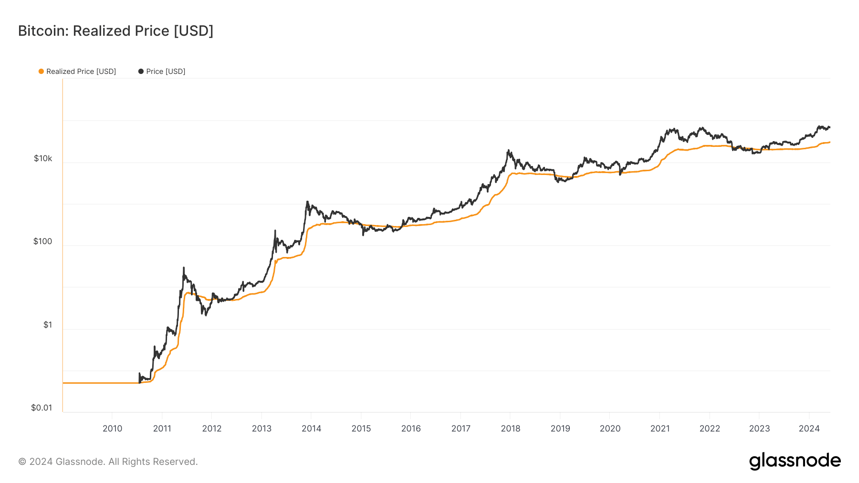Toggle the Realized Price [USD] legend label
The width and height of the screenshot is (859, 483).
pos(81,72)
